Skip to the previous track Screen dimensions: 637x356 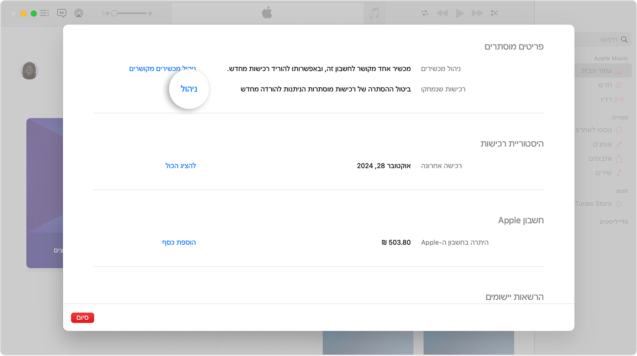tap(442, 13)
